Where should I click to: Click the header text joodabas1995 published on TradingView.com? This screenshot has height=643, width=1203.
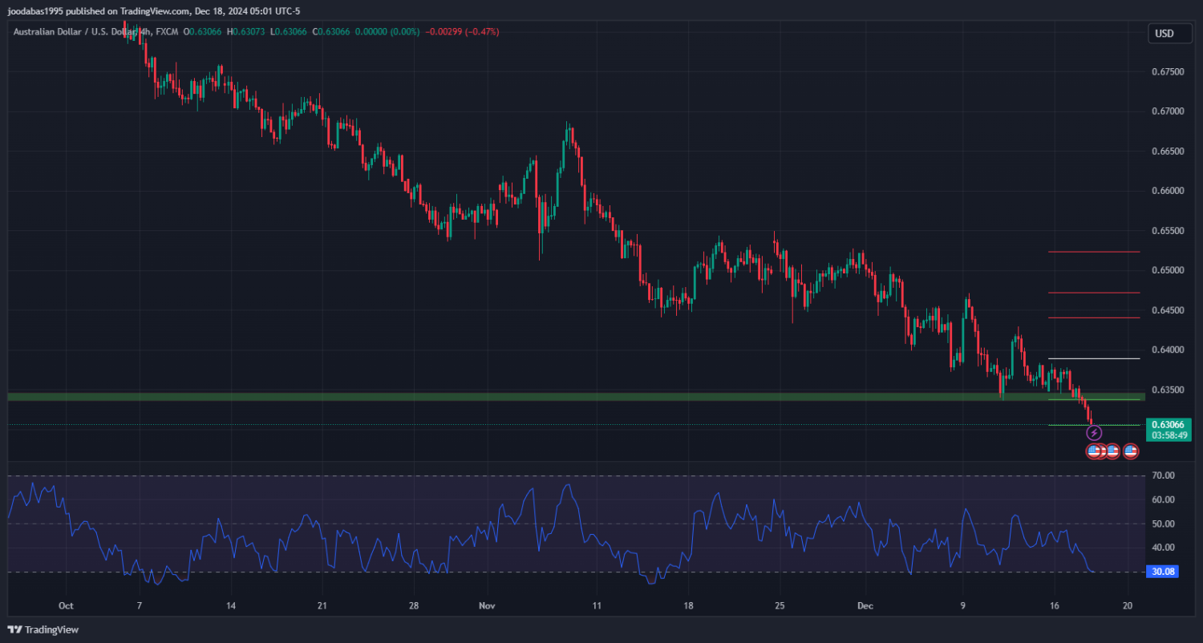click(x=99, y=10)
